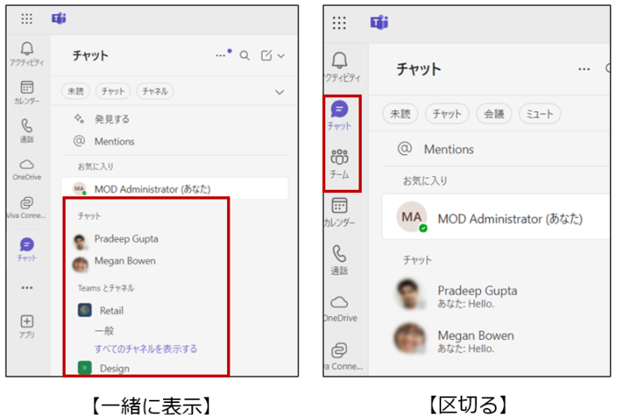Click Teams logo in right screenshot

click(379, 22)
